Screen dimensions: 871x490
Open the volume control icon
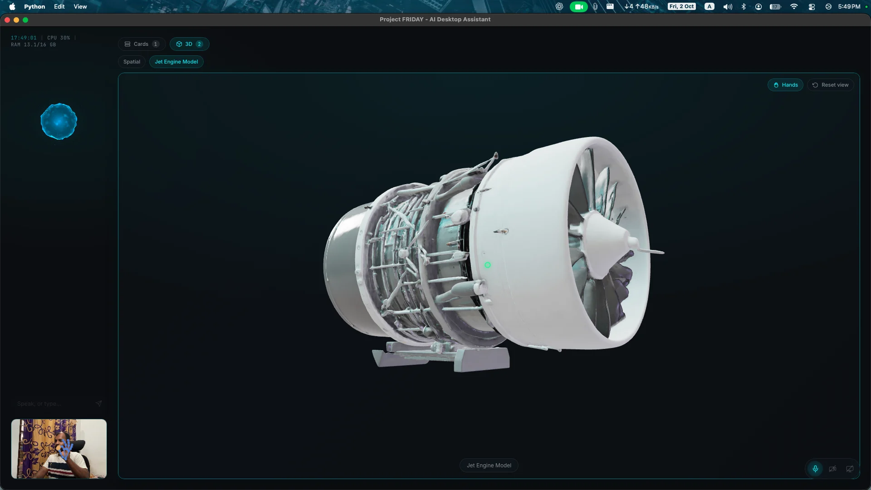(728, 6)
